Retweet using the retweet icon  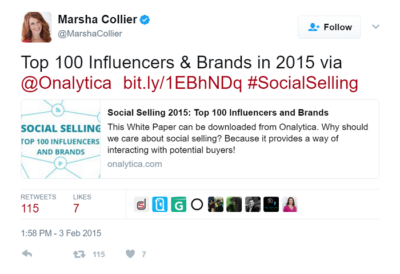click(79, 254)
